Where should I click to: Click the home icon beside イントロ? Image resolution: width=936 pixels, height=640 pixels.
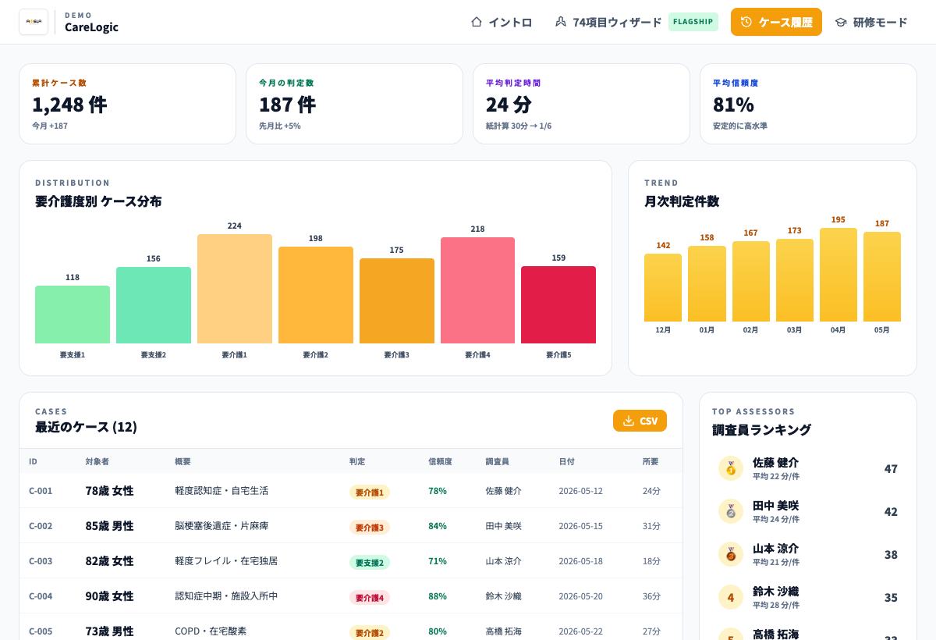point(477,22)
